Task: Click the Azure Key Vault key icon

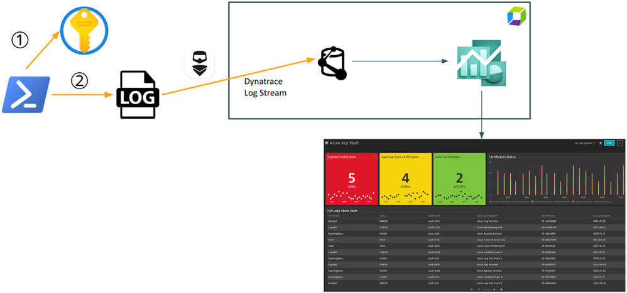Action: click(x=84, y=31)
